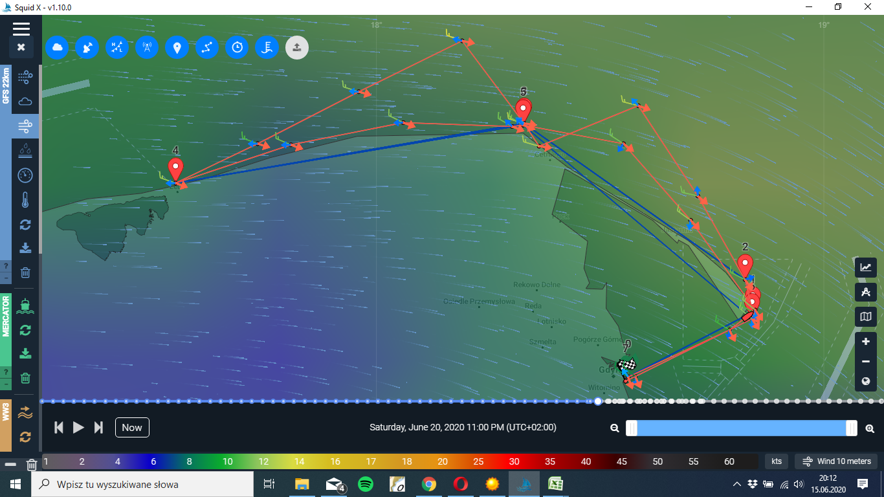884x497 pixels.
Task: Open Spotify from the taskbar
Action: tap(365, 483)
